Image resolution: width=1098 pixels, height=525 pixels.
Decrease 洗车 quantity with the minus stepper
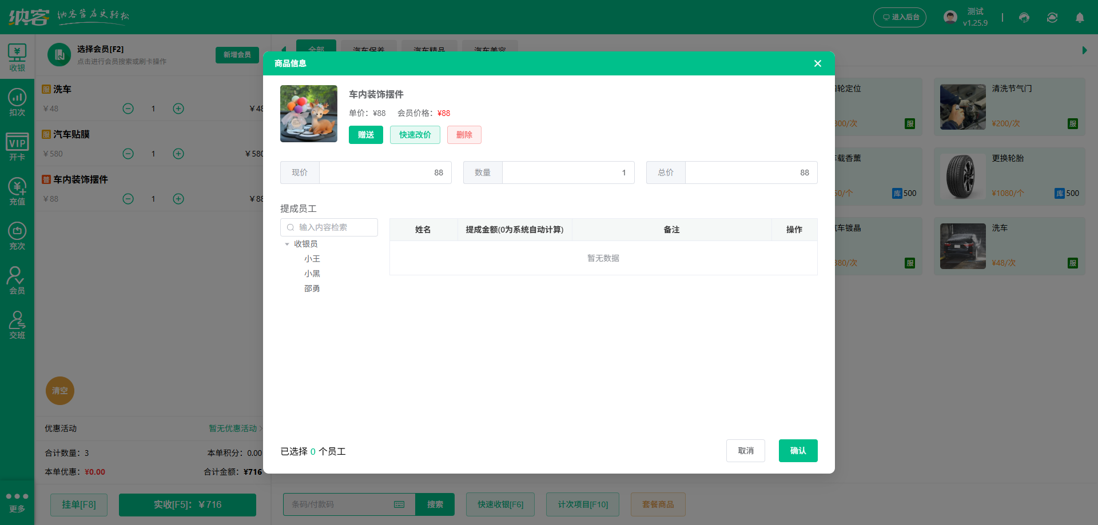click(128, 109)
